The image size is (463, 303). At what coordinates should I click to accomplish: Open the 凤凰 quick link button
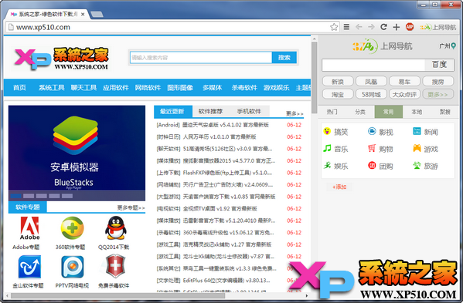pyautogui.click(x=371, y=81)
